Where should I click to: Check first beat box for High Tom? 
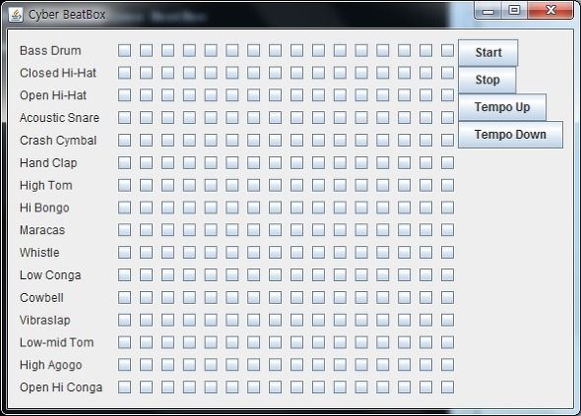coord(124,185)
